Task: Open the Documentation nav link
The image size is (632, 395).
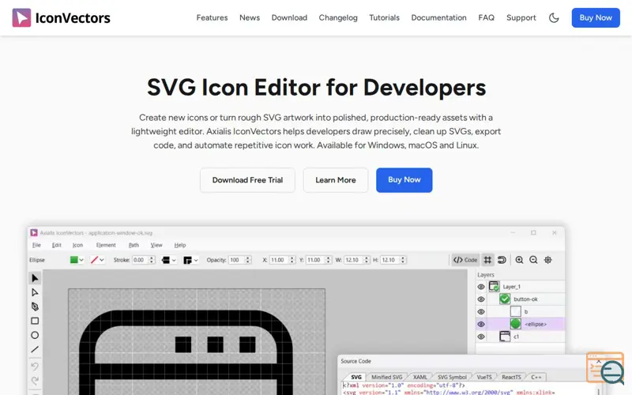Action: click(x=438, y=17)
